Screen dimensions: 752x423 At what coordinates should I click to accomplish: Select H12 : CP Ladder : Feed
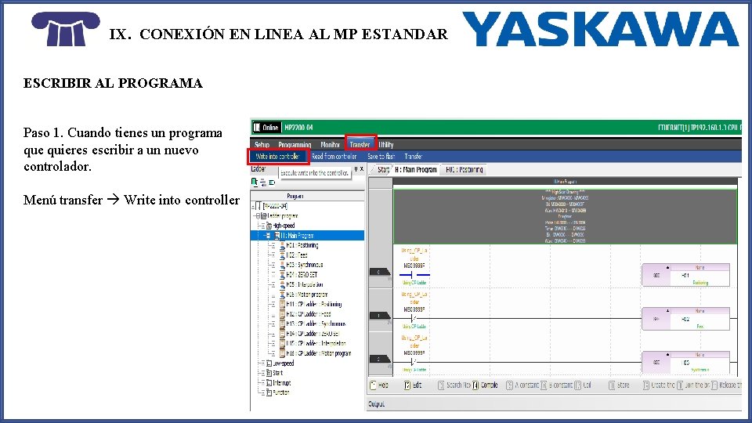click(309, 314)
